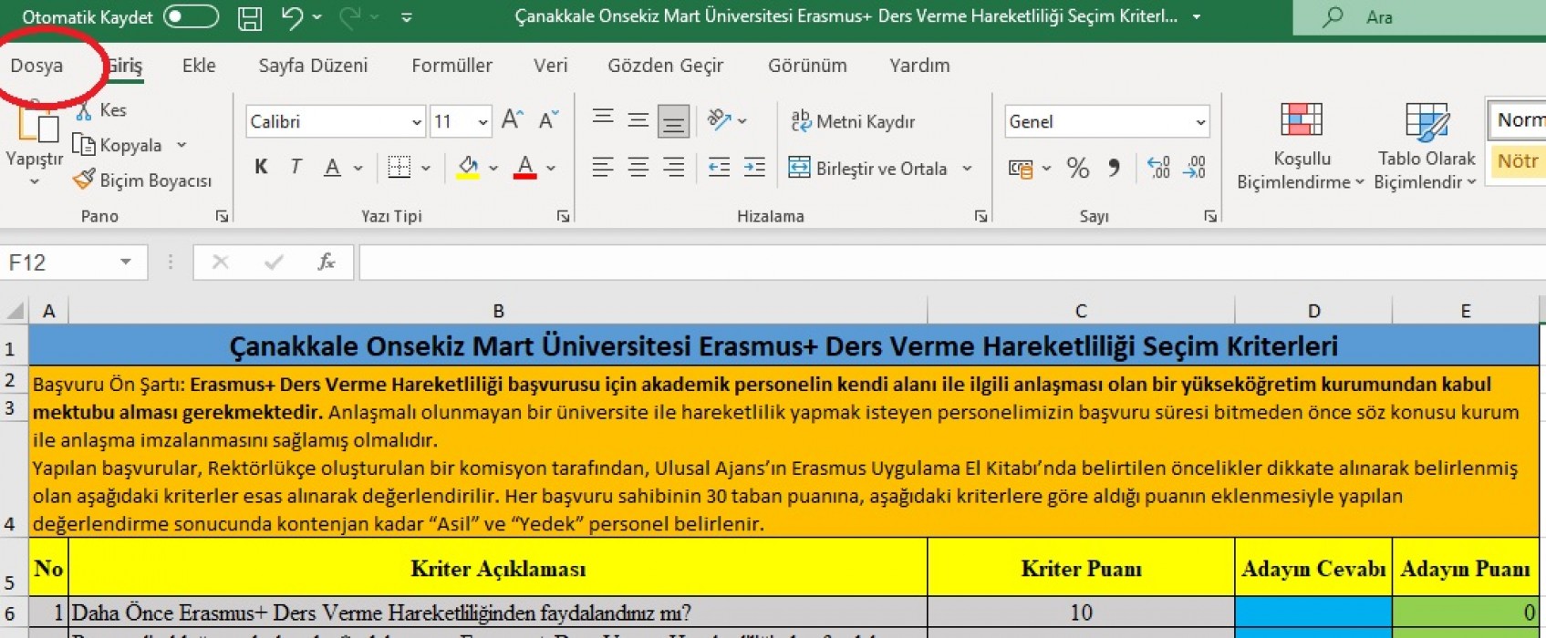This screenshot has width=1546, height=638.
Task: Switch to Sayfa Düzeni tab
Action: [313, 66]
